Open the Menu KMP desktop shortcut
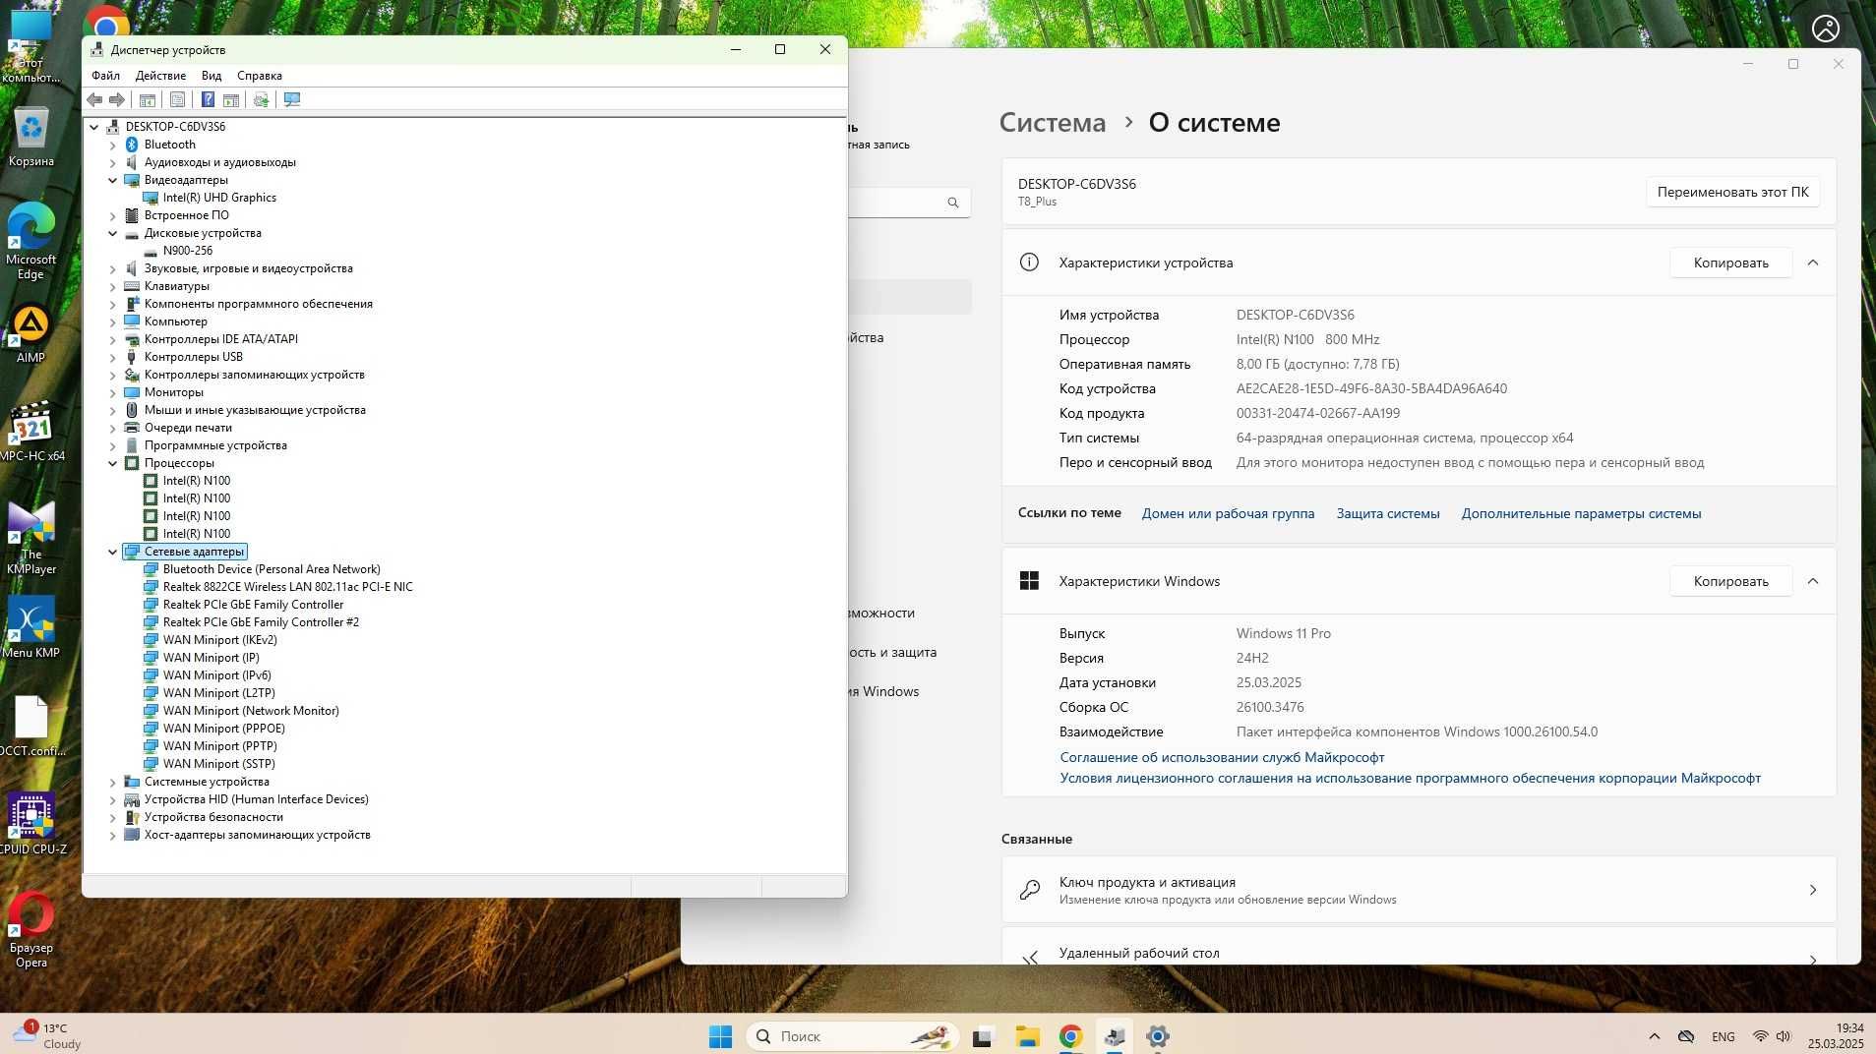This screenshot has height=1054, width=1876. tap(31, 627)
